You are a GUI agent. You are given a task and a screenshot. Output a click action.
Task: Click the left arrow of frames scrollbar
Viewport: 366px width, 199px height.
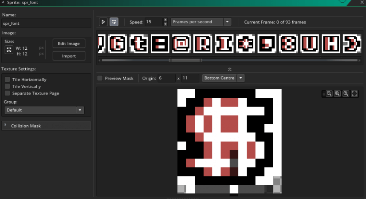click(x=100, y=60)
